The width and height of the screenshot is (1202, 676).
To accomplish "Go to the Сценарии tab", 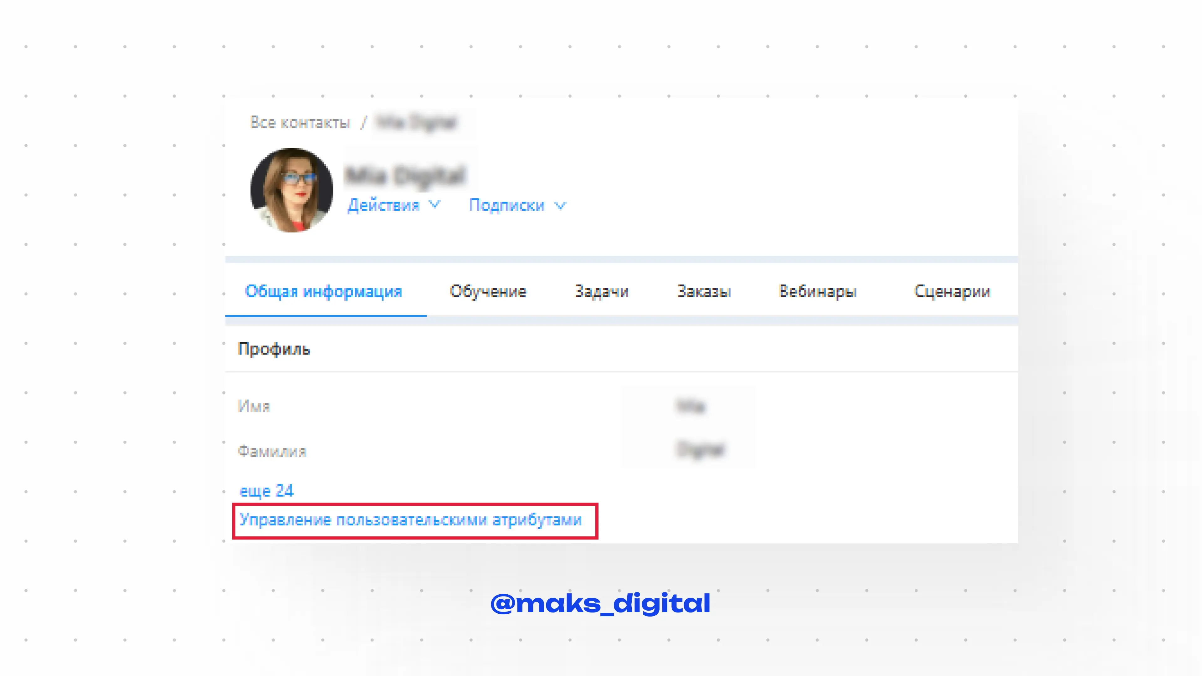I will point(952,291).
